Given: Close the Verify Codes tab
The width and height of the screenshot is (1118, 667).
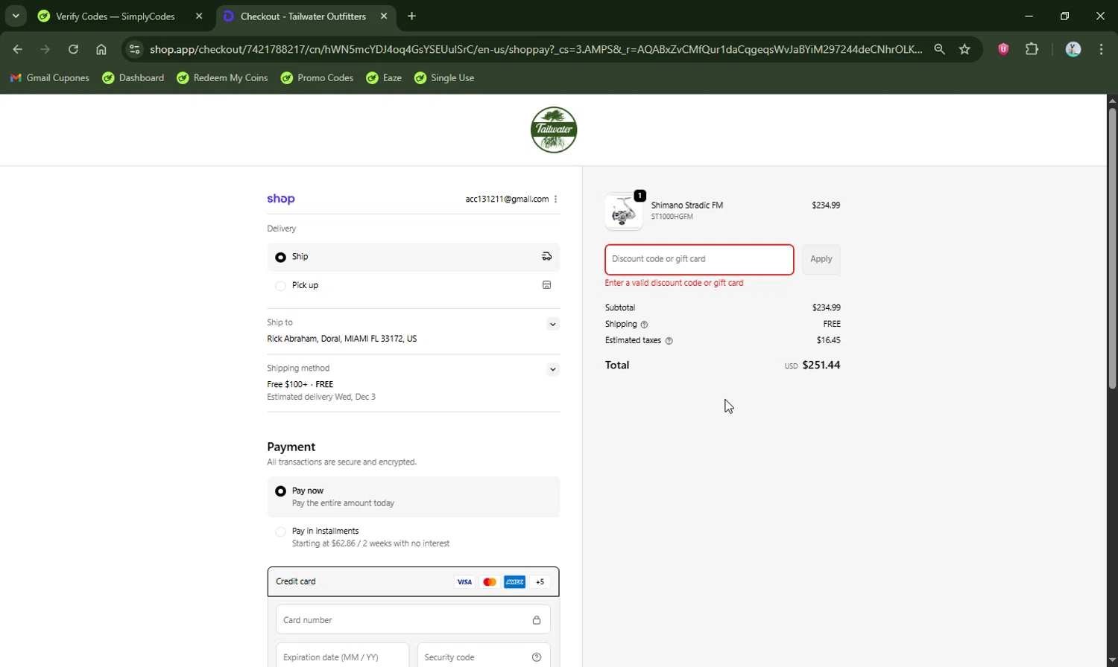Looking at the screenshot, I should 199,16.
